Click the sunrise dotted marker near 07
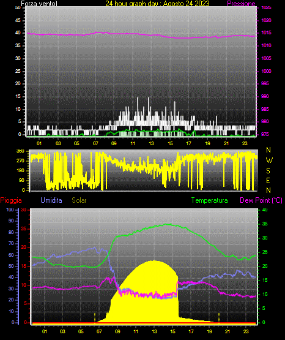This screenshot has height=340, width=285. (x=95, y=318)
